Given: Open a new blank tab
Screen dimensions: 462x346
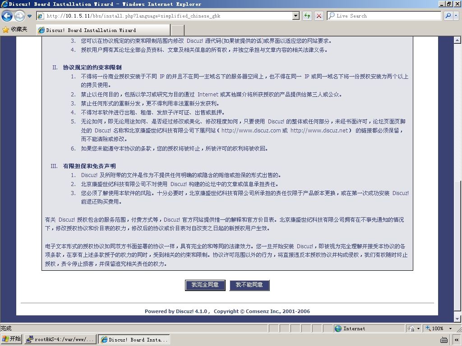Looking at the screenshot, I should coord(178,30).
